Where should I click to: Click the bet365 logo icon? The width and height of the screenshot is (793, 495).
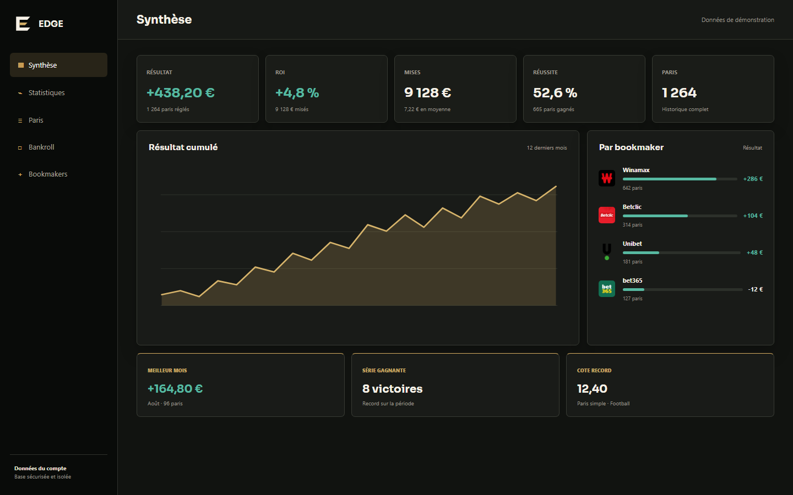[x=607, y=289]
